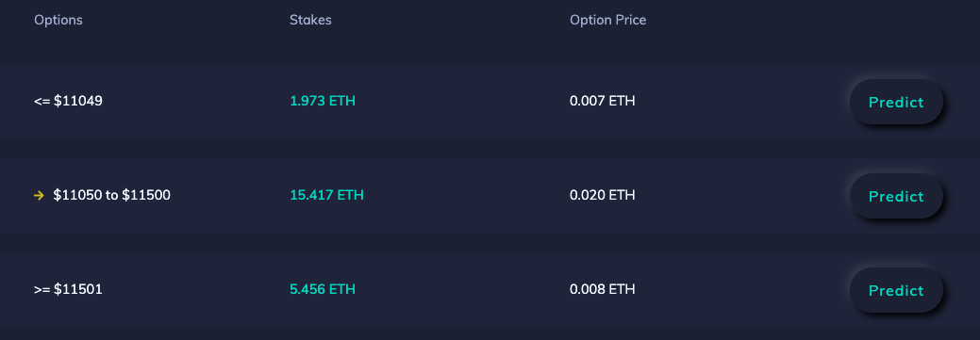
Task: Select the last row in options table
Action: coord(490,290)
